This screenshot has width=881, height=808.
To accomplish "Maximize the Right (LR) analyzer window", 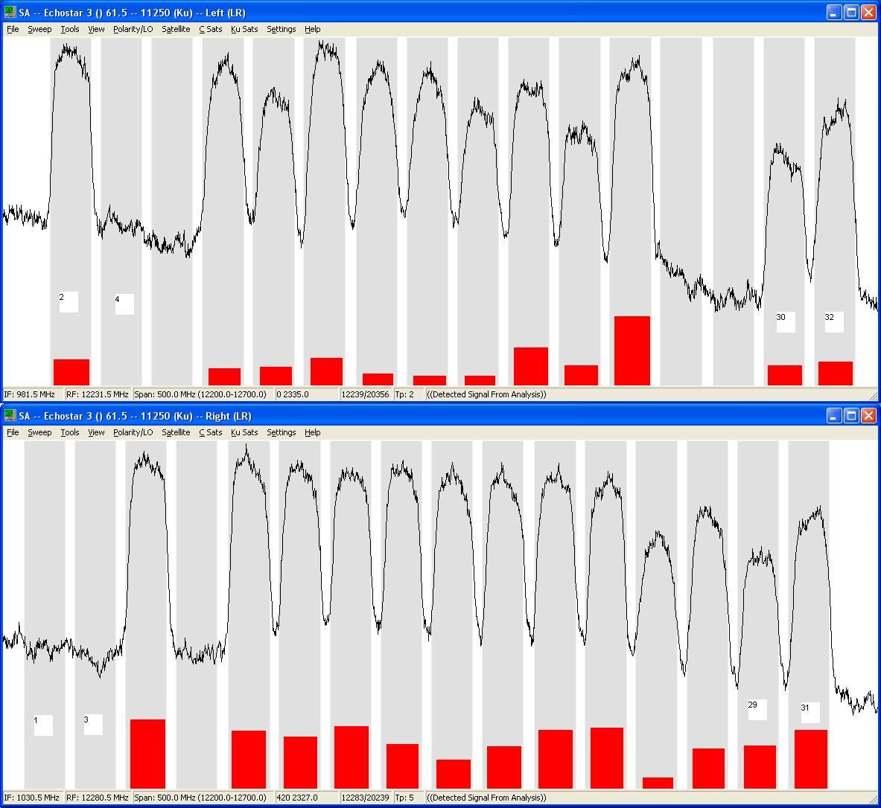I will click(x=851, y=416).
